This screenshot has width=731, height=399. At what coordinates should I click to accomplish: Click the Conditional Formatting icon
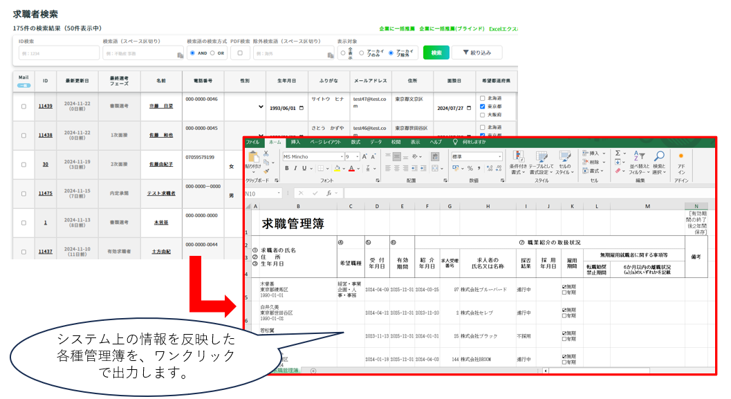point(518,158)
